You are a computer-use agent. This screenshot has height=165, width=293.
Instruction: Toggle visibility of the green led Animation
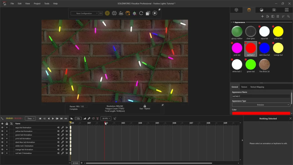[x=2, y=135]
